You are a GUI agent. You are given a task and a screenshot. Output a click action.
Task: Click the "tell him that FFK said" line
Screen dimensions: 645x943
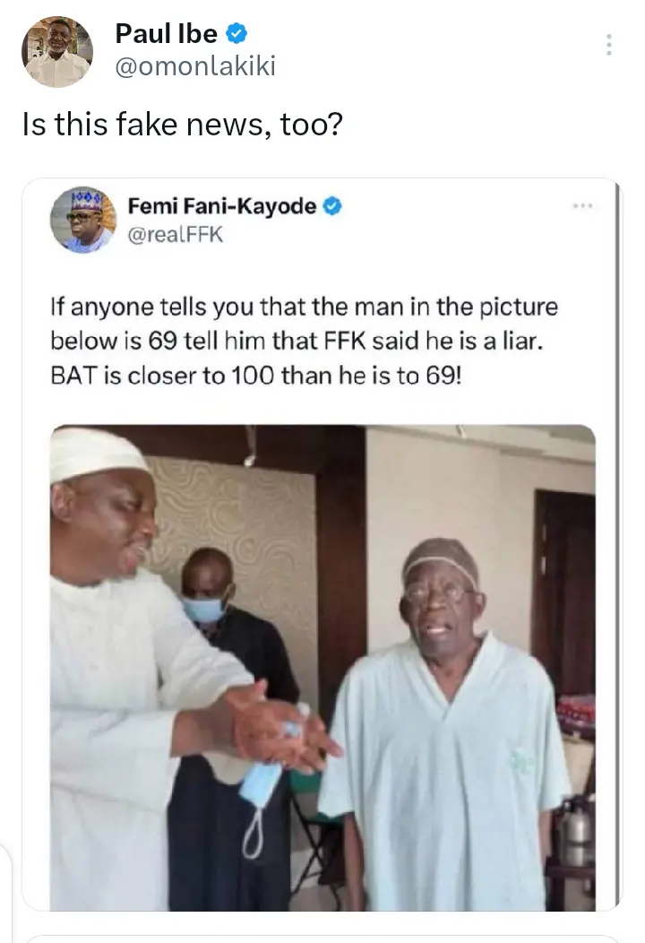[x=343, y=341]
